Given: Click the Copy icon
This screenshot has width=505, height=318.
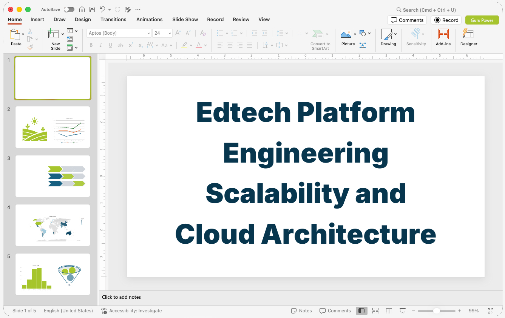Looking at the screenshot, I should tap(30, 39).
